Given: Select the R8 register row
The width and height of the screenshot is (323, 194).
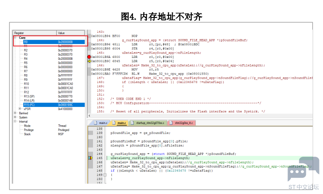Looking at the screenshot, I should tap(54, 75).
